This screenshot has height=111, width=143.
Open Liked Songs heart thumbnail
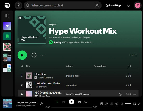7,26
